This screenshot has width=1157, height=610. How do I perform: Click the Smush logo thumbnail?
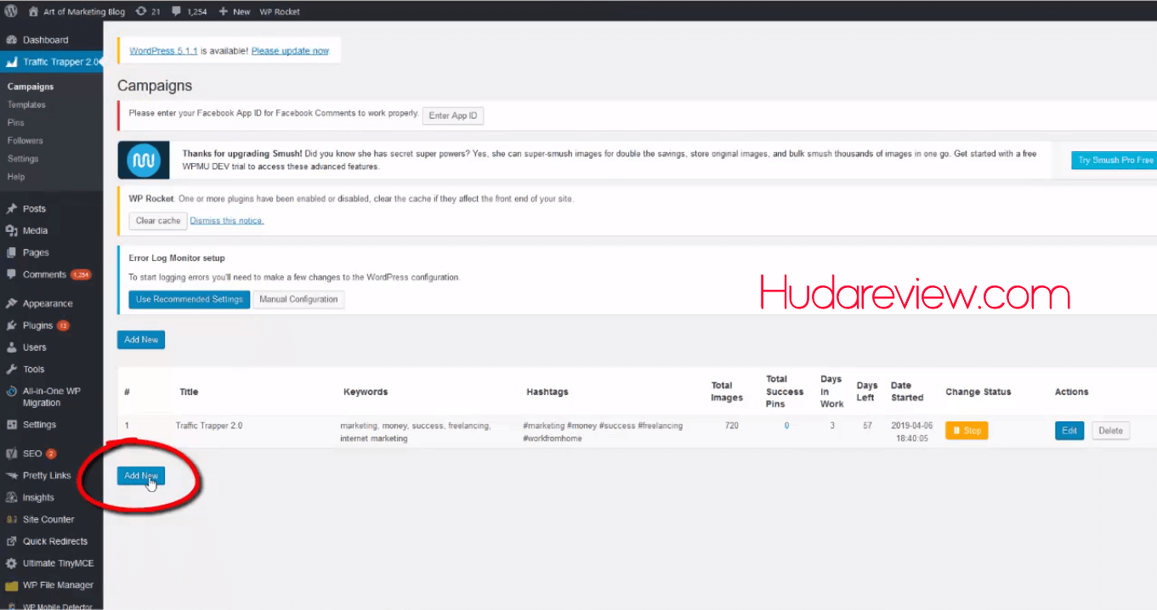point(144,161)
